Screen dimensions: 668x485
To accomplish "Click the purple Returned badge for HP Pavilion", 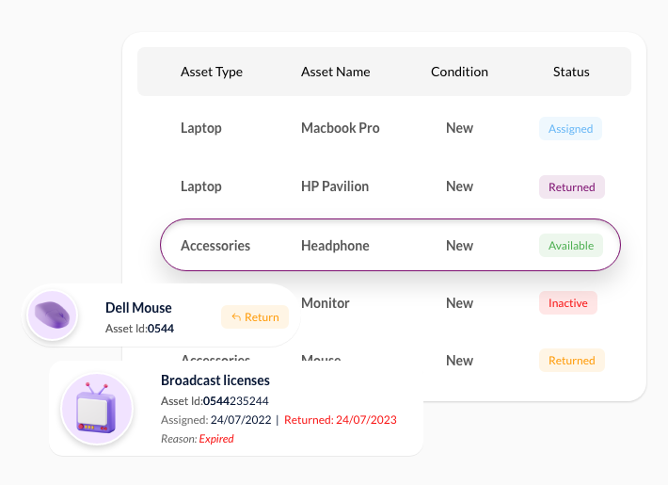I will tap(572, 186).
